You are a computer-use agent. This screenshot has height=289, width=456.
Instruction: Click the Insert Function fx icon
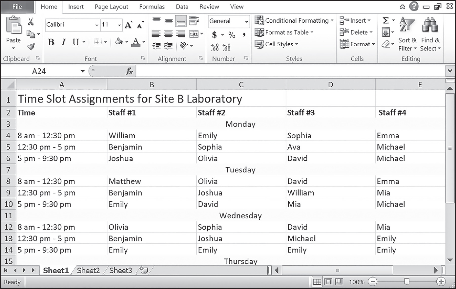point(129,71)
